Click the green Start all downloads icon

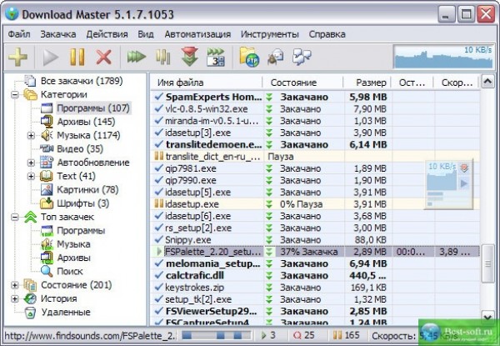point(137,57)
